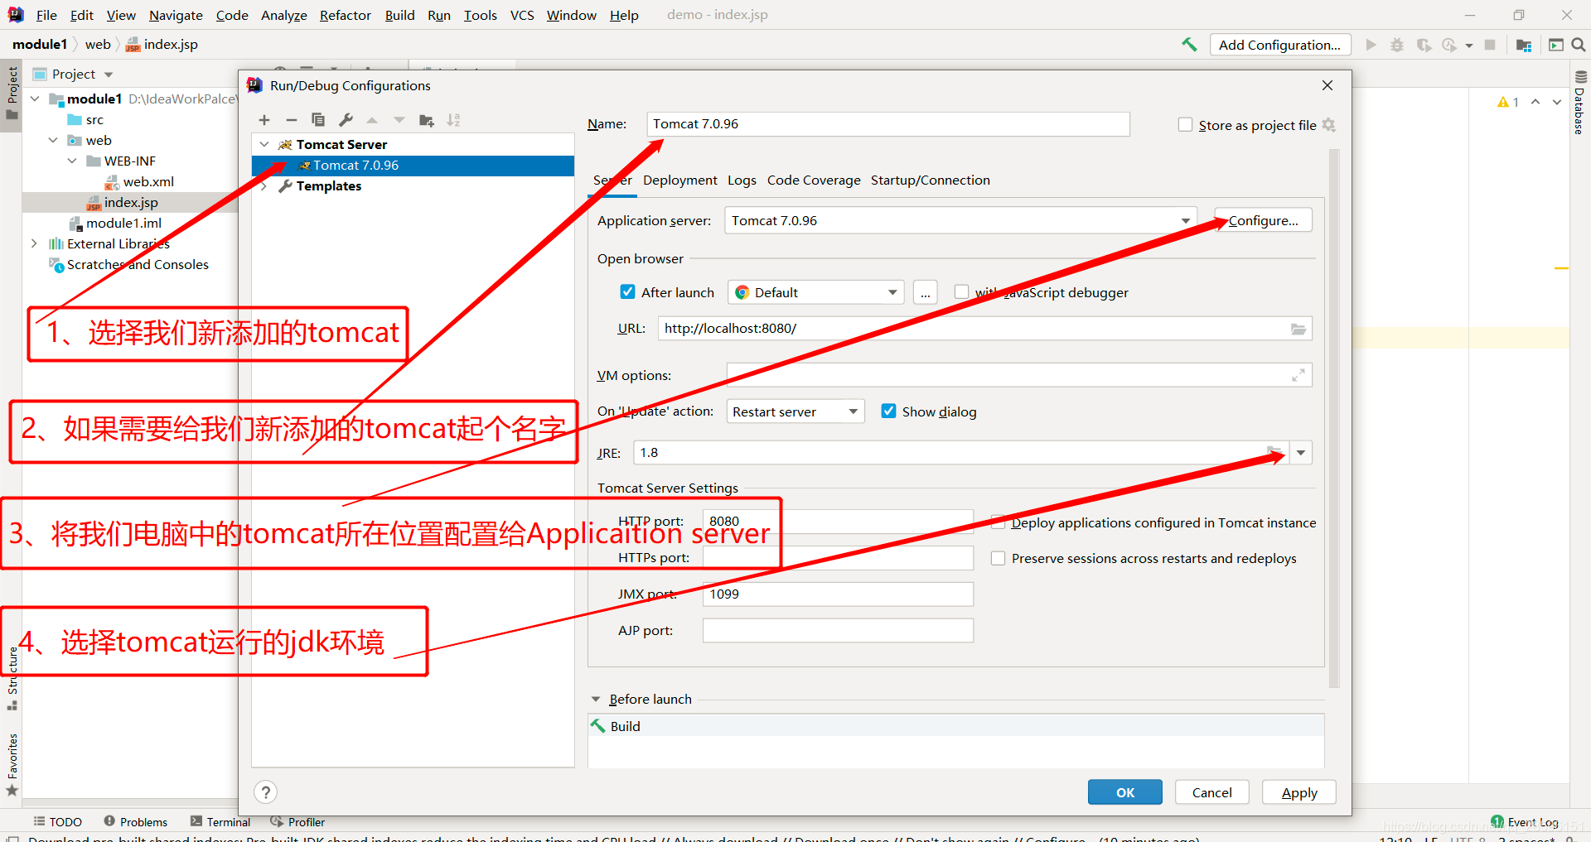Check Preserve sessions across restarts and redeploys

(x=998, y=559)
